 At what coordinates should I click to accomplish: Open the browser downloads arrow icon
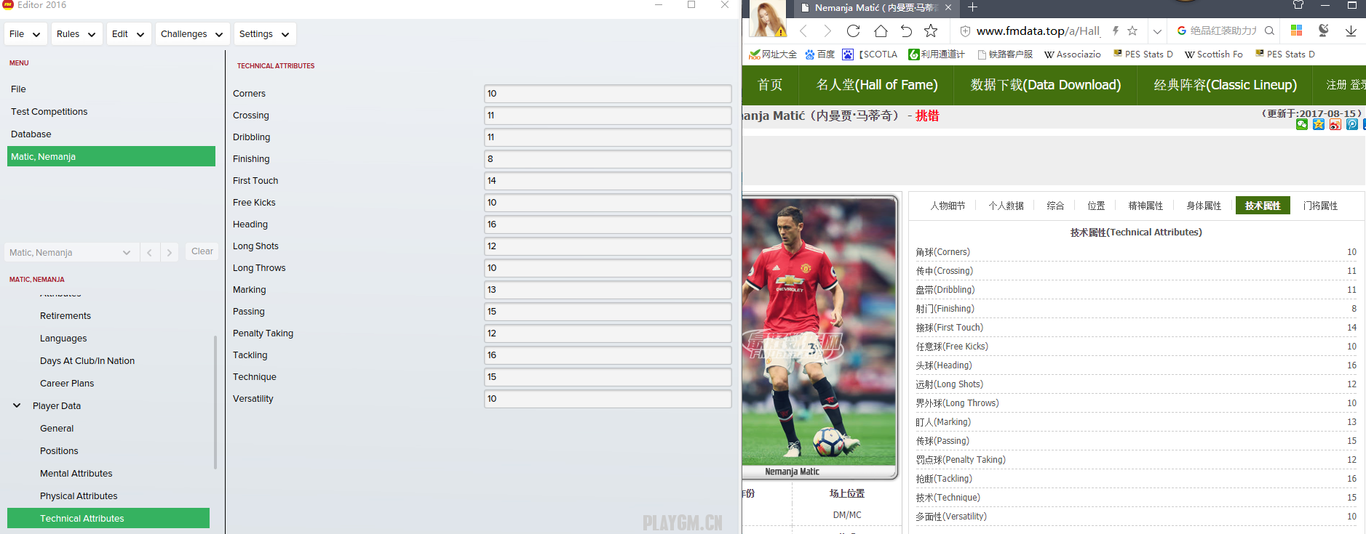click(x=1351, y=31)
